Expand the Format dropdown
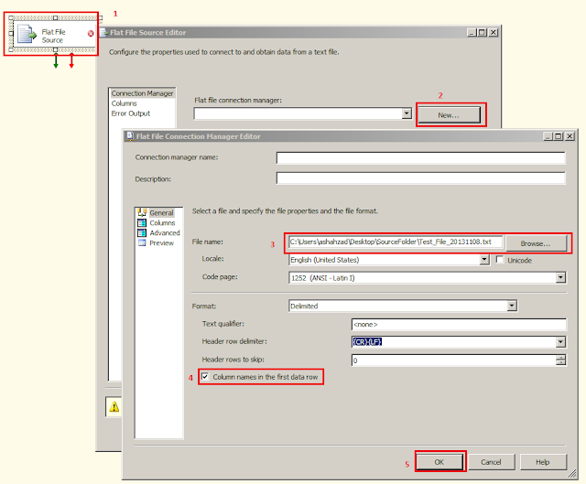Image resolution: width=586 pixels, height=484 pixels. (512, 306)
